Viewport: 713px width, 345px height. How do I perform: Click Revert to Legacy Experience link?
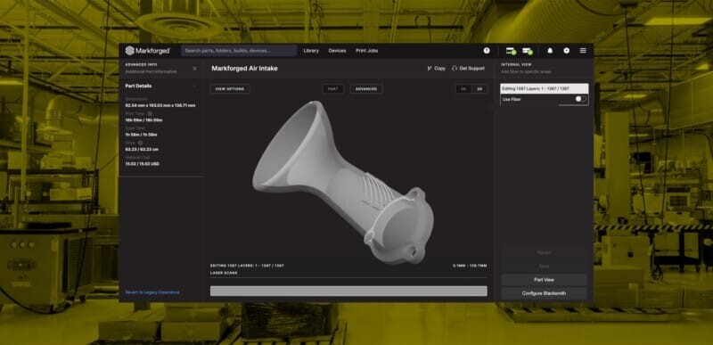coord(152,292)
